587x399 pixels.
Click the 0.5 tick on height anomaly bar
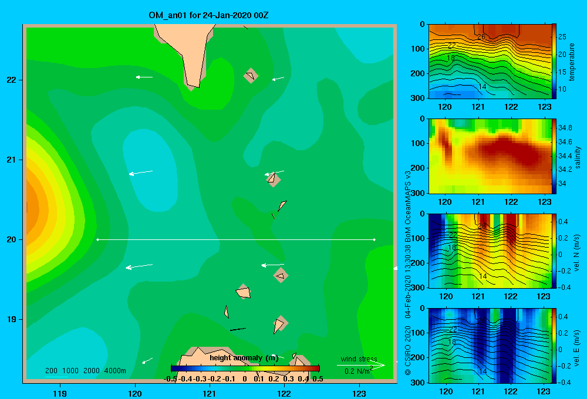[318, 379]
